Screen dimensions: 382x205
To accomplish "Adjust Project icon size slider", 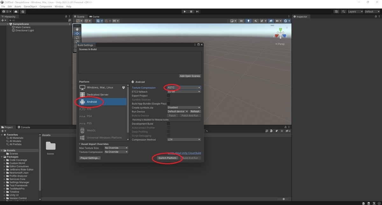I will point(283,199).
